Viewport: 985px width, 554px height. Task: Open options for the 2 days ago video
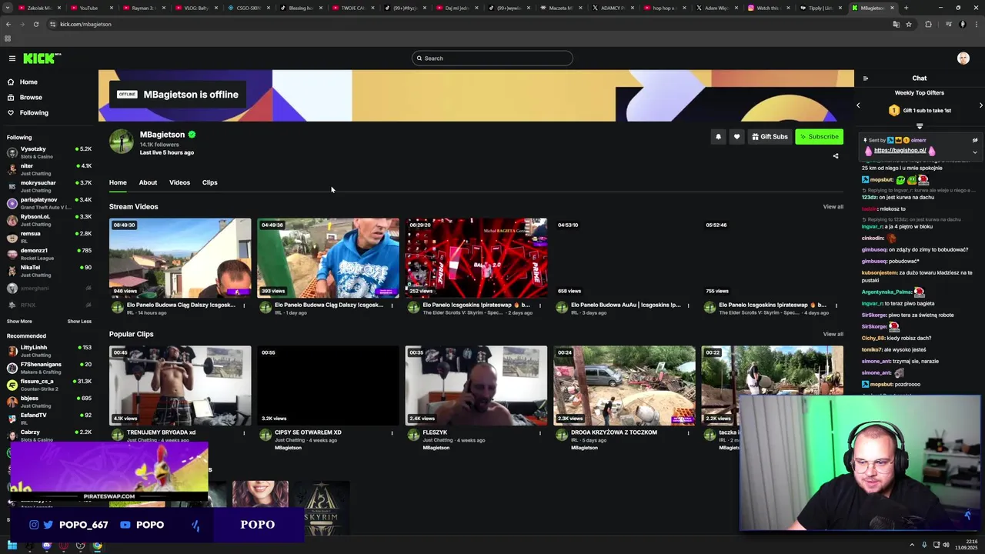[540, 305]
